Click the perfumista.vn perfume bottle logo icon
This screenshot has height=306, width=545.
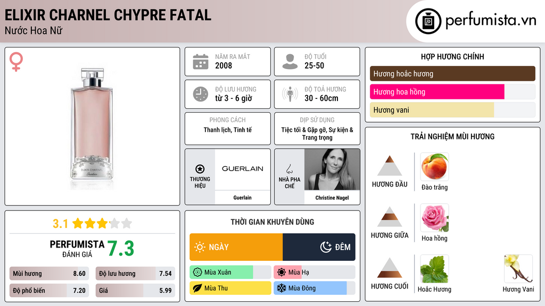pyautogui.click(x=428, y=21)
